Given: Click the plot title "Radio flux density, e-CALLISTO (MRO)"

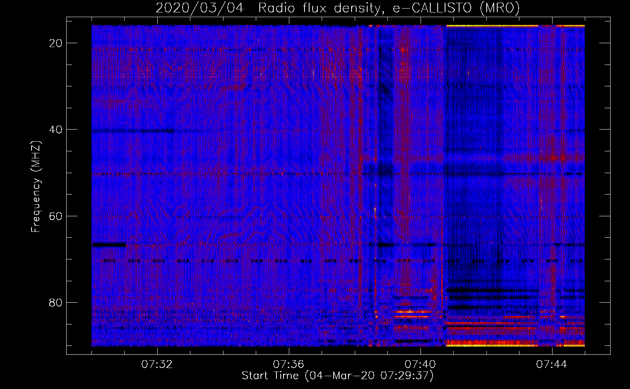Looking at the screenshot, I should click(389, 8).
